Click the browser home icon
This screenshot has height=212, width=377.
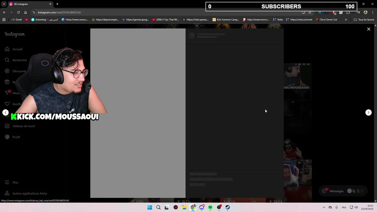point(25,12)
